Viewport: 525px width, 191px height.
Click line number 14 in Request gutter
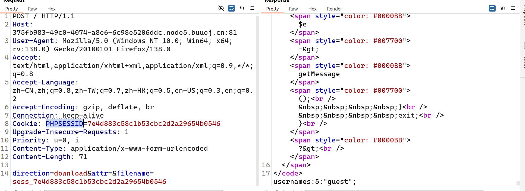click(5, 173)
